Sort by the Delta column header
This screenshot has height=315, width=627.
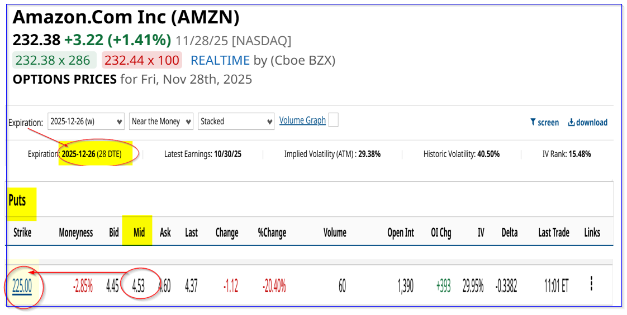509,232
